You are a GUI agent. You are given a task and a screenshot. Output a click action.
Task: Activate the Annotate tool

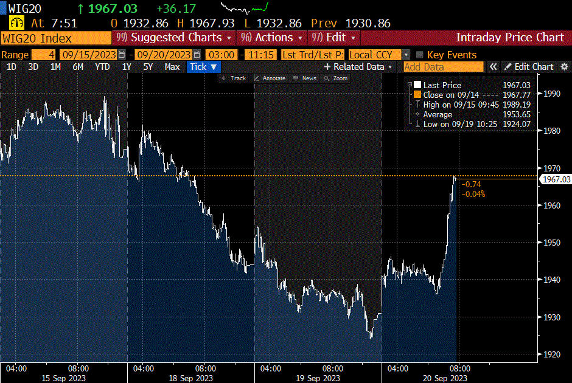(270, 78)
